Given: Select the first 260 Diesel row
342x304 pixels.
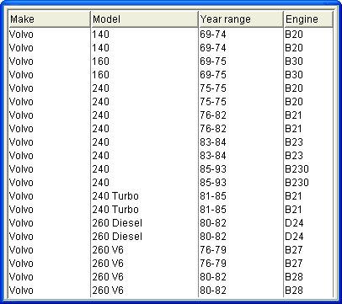Looking at the screenshot, I should (171, 223).
